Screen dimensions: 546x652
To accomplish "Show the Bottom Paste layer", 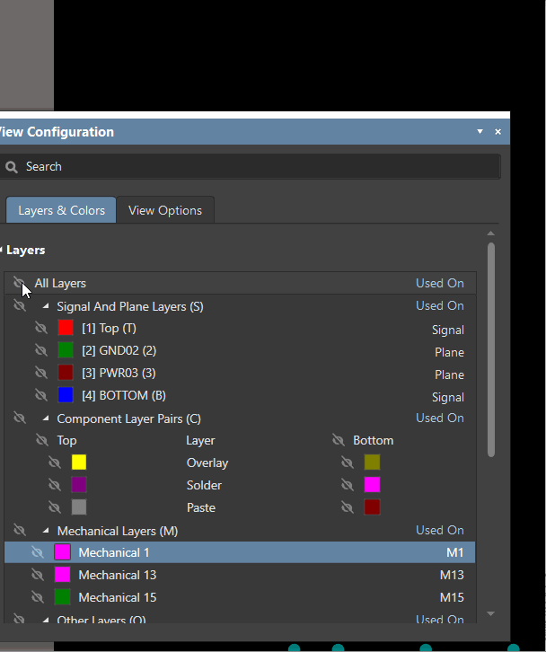I will click(x=348, y=507).
